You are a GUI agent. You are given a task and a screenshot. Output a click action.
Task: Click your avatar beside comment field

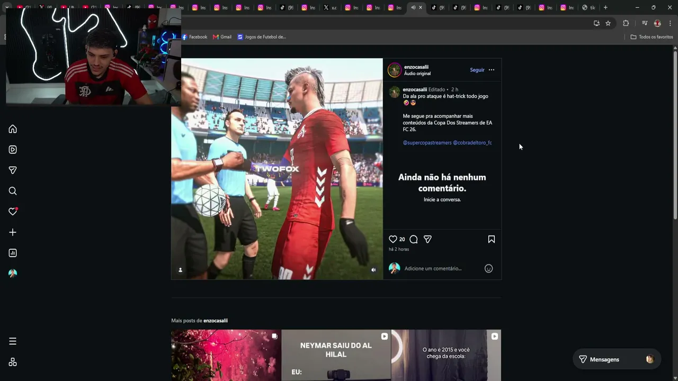pos(395,268)
